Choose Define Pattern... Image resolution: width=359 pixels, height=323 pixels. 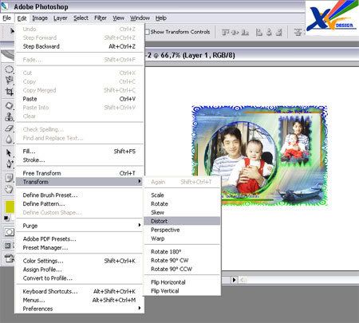tap(80, 204)
